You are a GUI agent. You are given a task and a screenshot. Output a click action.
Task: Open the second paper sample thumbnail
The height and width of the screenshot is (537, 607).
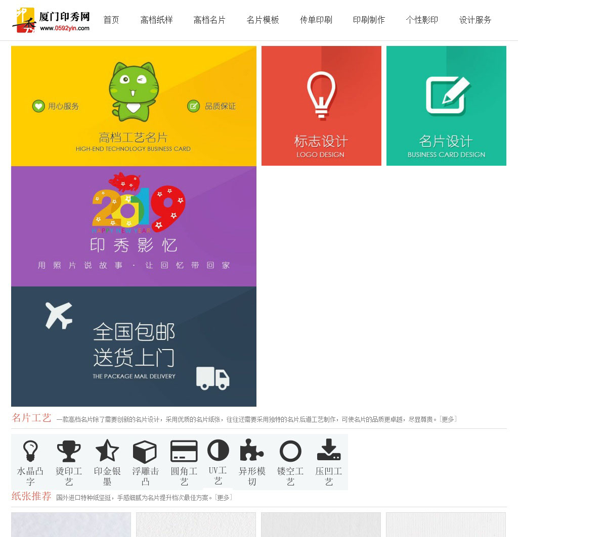(x=196, y=524)
